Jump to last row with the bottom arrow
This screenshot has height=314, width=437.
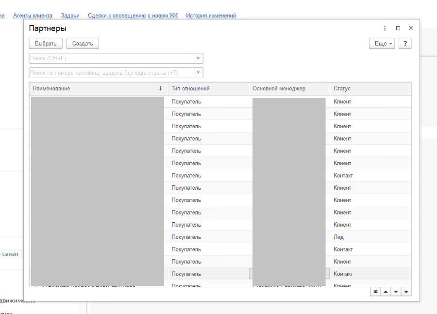406,292
